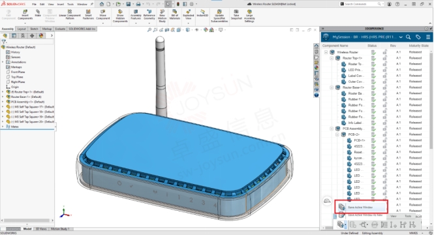Open the MySession dropdown chevron

tap(401, 37)
